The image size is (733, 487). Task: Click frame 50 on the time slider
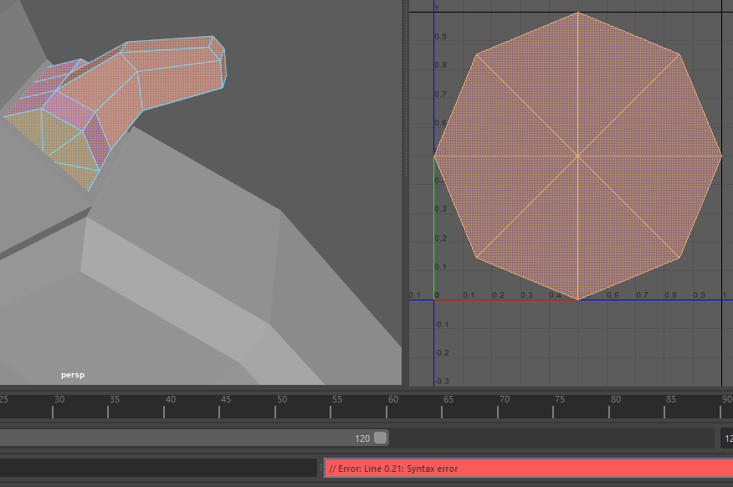[x=274, y=406]
